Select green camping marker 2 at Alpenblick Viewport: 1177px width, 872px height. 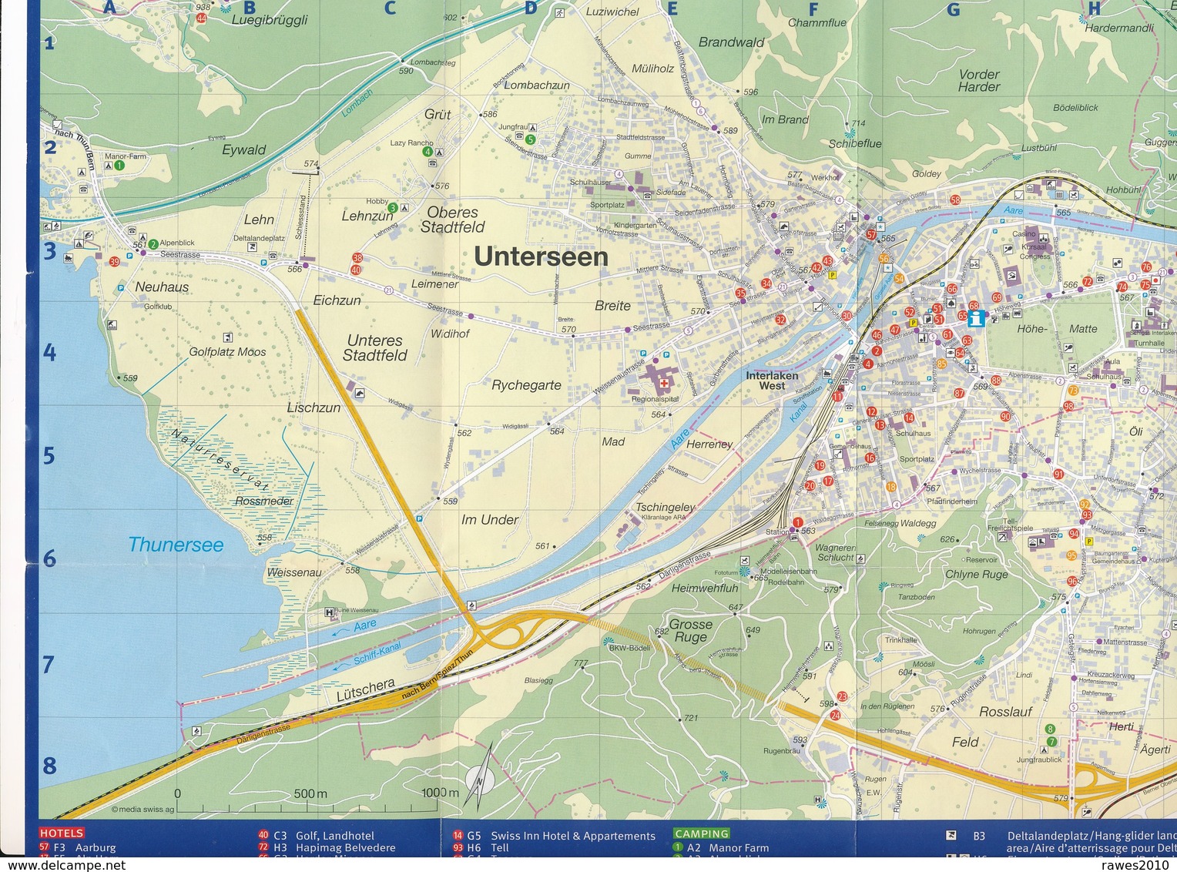153,244
